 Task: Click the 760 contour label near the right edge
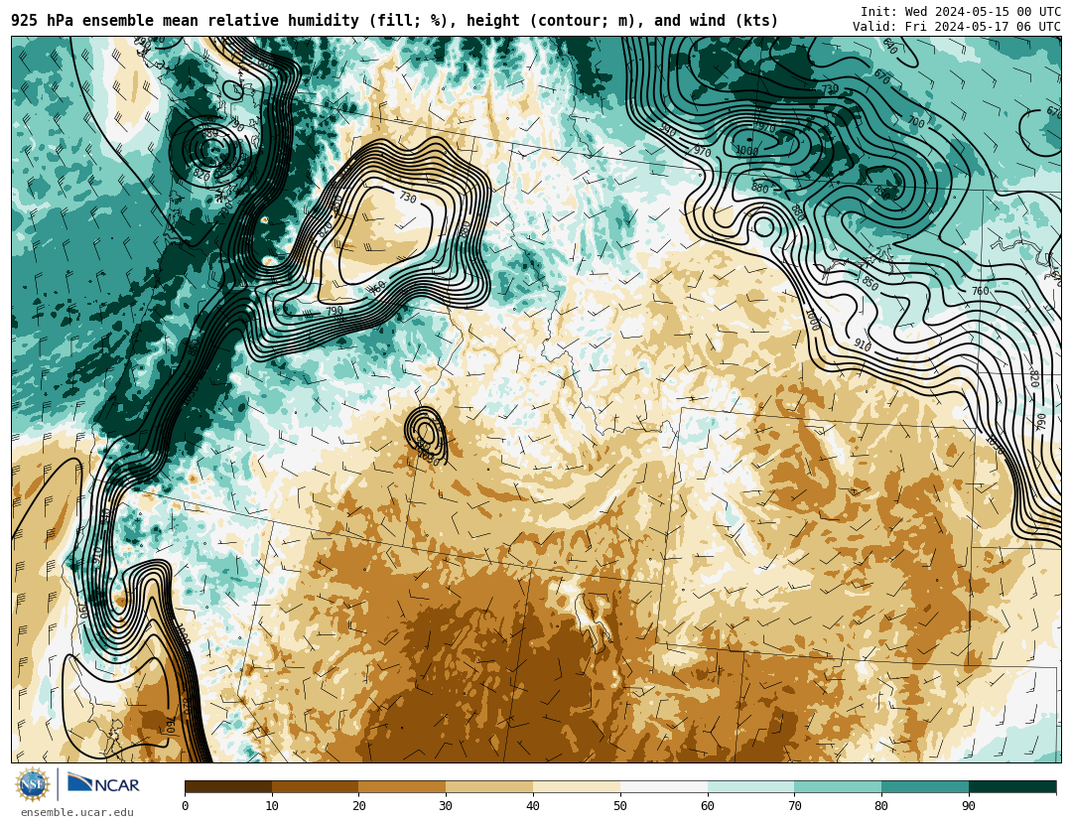click(x=981, y=291)
